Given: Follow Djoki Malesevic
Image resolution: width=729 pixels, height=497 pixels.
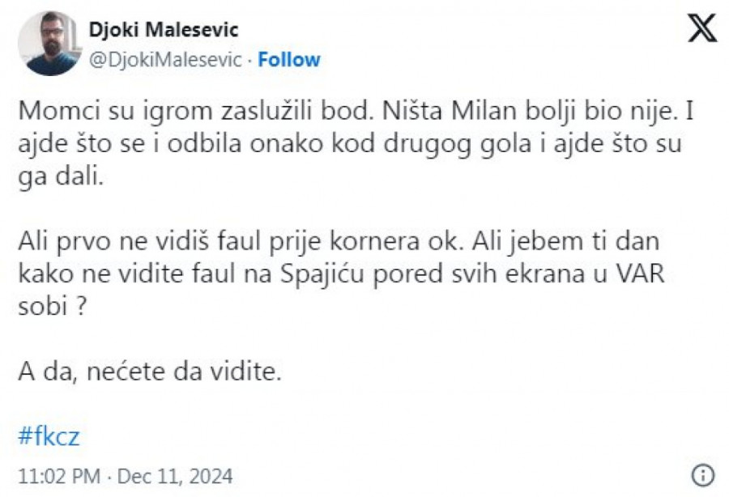Looking at the screenshot, I should 289,60.
